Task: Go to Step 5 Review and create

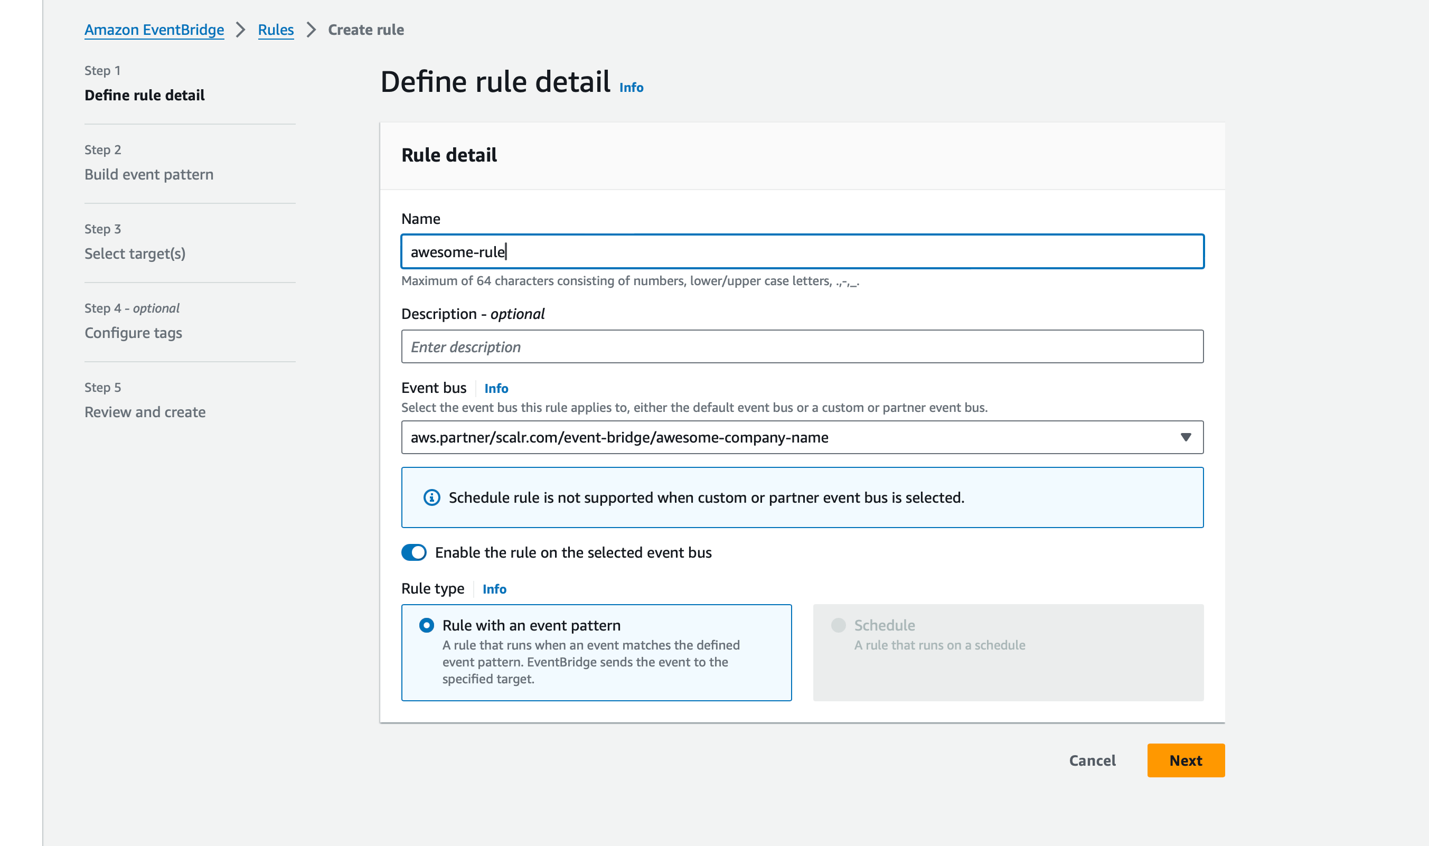Action: click(145, 412)
